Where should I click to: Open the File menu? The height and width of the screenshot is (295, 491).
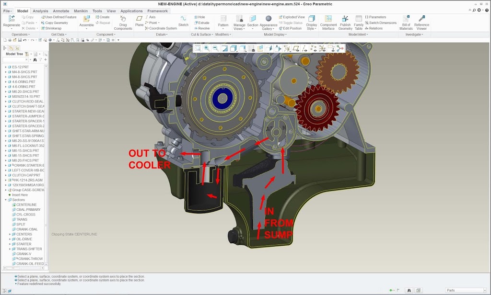pyautogui.click(x=7, y=11)
